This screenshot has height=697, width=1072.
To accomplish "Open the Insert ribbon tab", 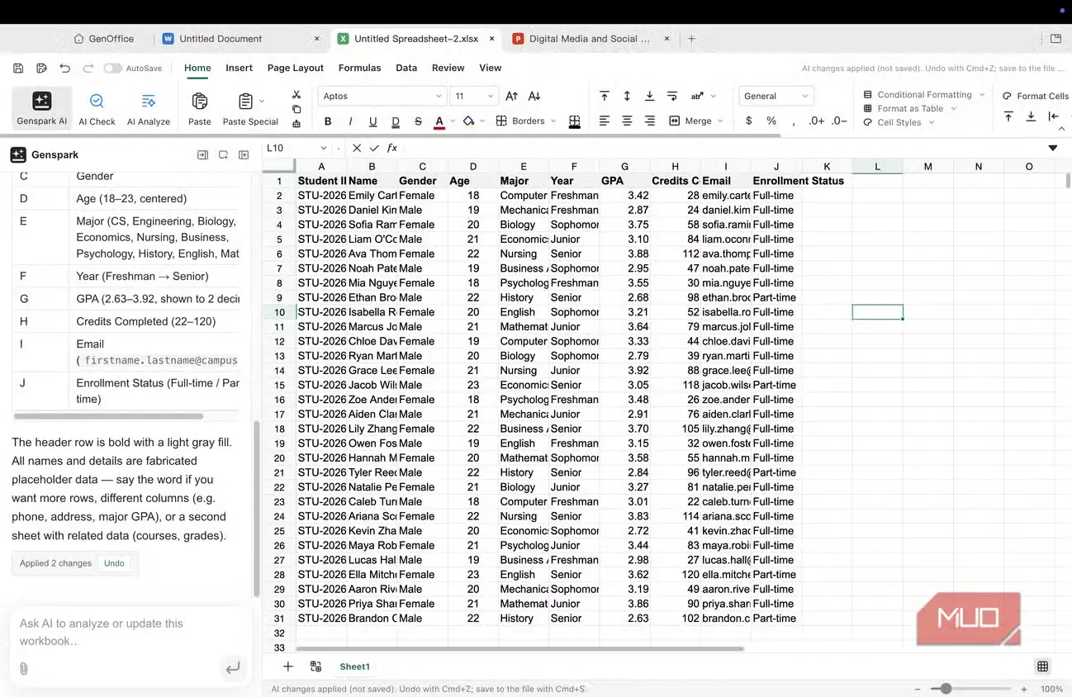I will click(239, 68).
